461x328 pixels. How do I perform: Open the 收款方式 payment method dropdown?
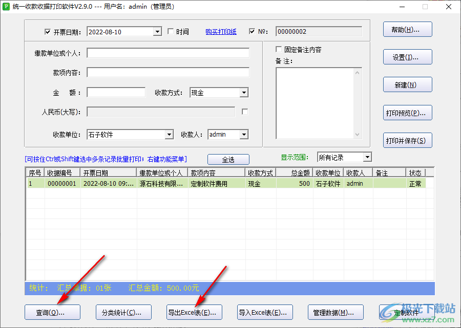[243, 92]
